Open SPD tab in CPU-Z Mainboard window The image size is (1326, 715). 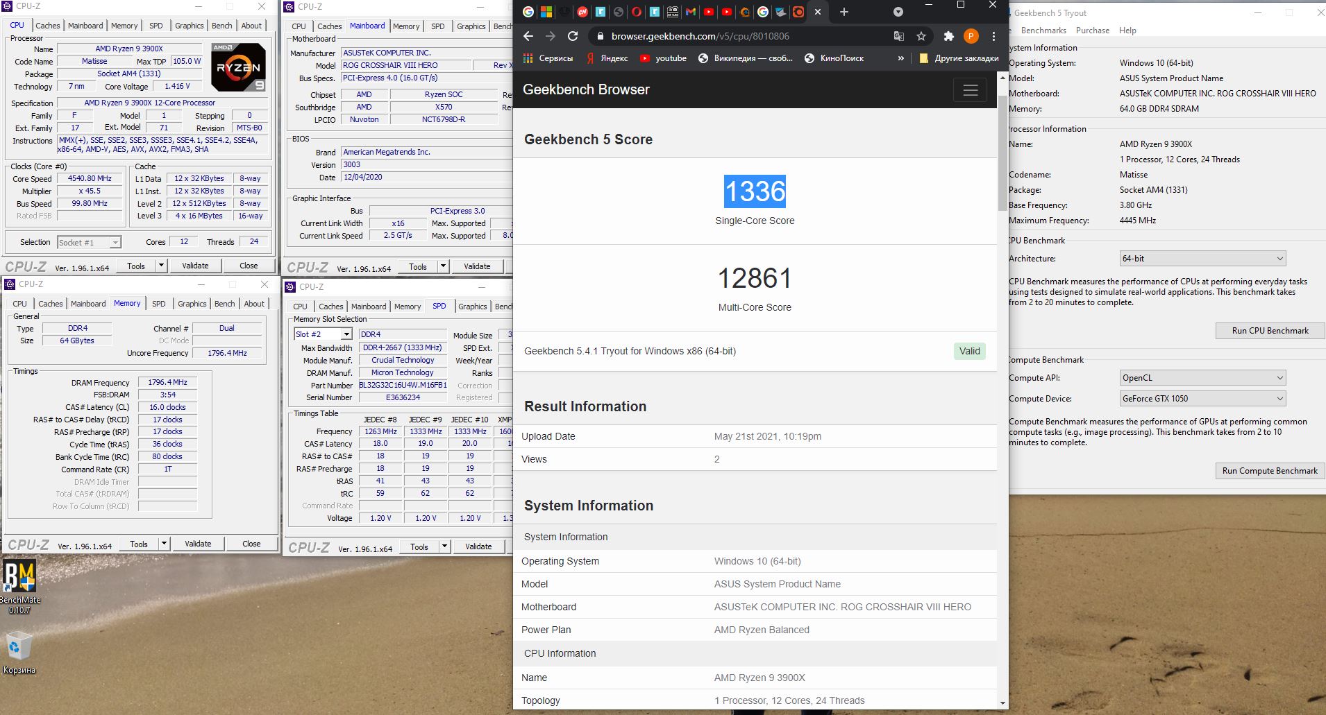[x=437, y=26]
